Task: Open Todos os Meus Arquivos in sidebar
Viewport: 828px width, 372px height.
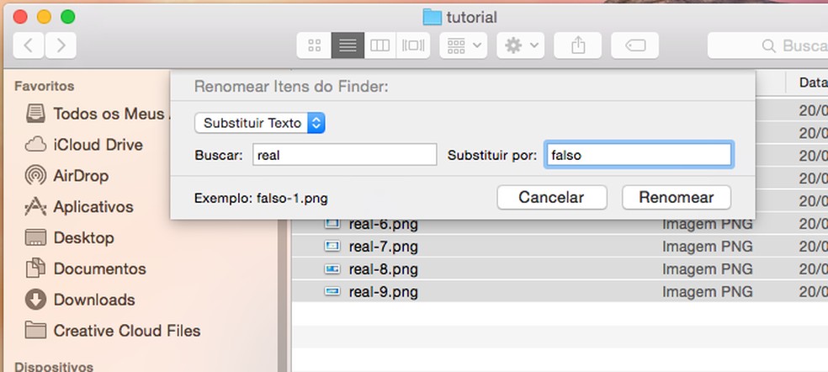Action: click(97, 114)
